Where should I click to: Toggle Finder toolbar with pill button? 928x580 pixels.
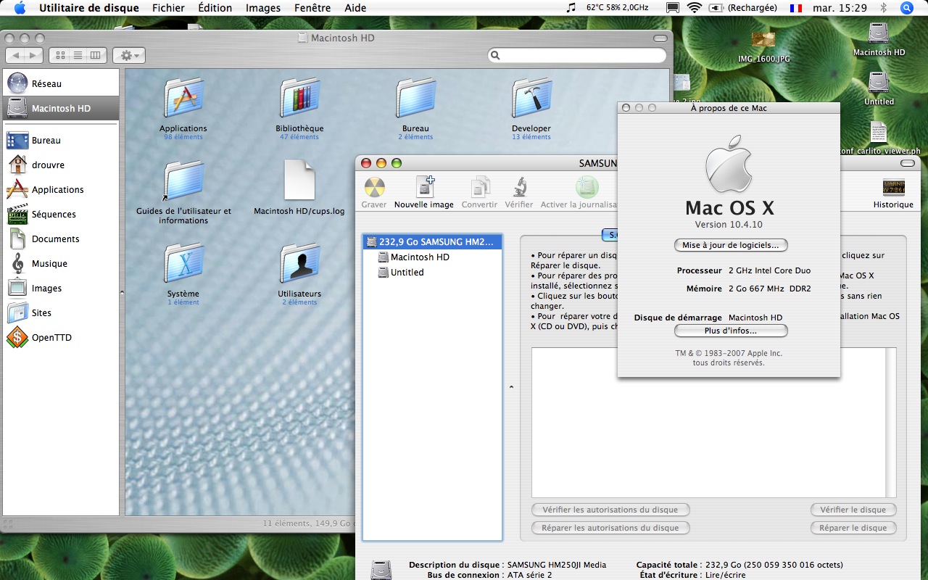pyautogui.click(x=660, y=38)
